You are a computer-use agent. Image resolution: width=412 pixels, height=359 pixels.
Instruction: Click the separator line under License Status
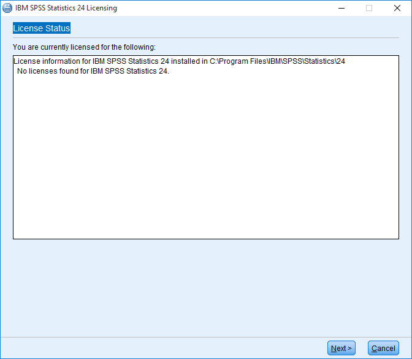tap(206, 38)
